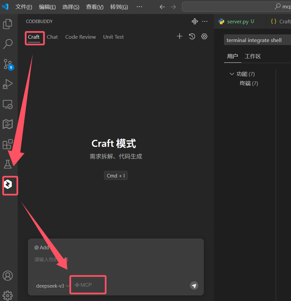The image size is (291, 301).
Task: Click @ Add context button
Action: pyautogui.click(x=42, y=248)
